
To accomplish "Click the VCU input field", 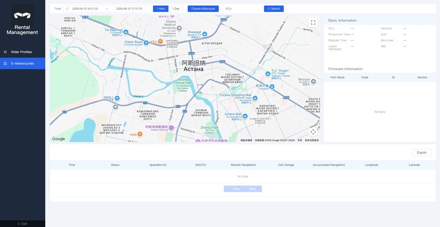I will 246,9.
